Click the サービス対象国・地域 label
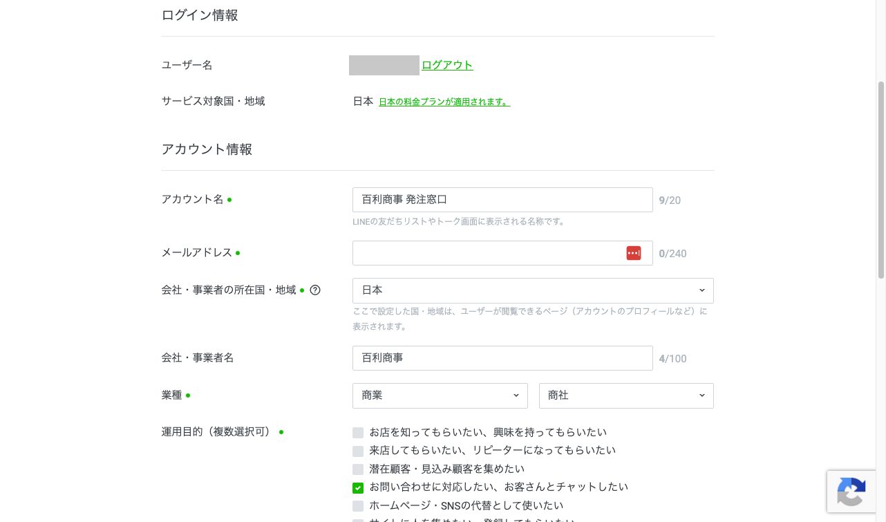 click(x=214, y=101)
